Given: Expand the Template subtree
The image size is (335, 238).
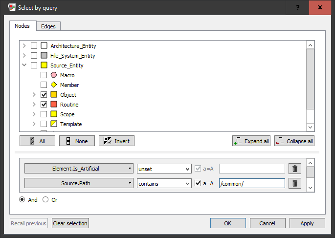Looking at the screenshot, I should point(34,124).
